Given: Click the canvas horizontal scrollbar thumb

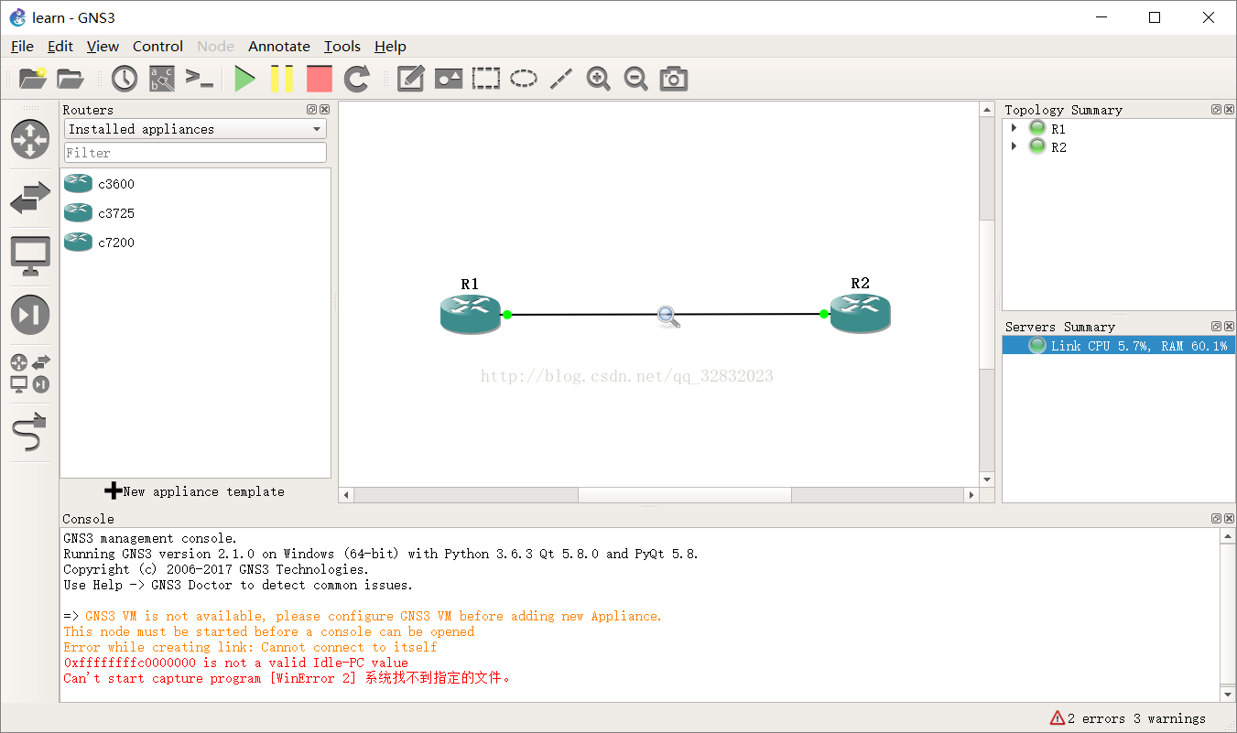Looking at the screenshot, I should tap(685, 495).
